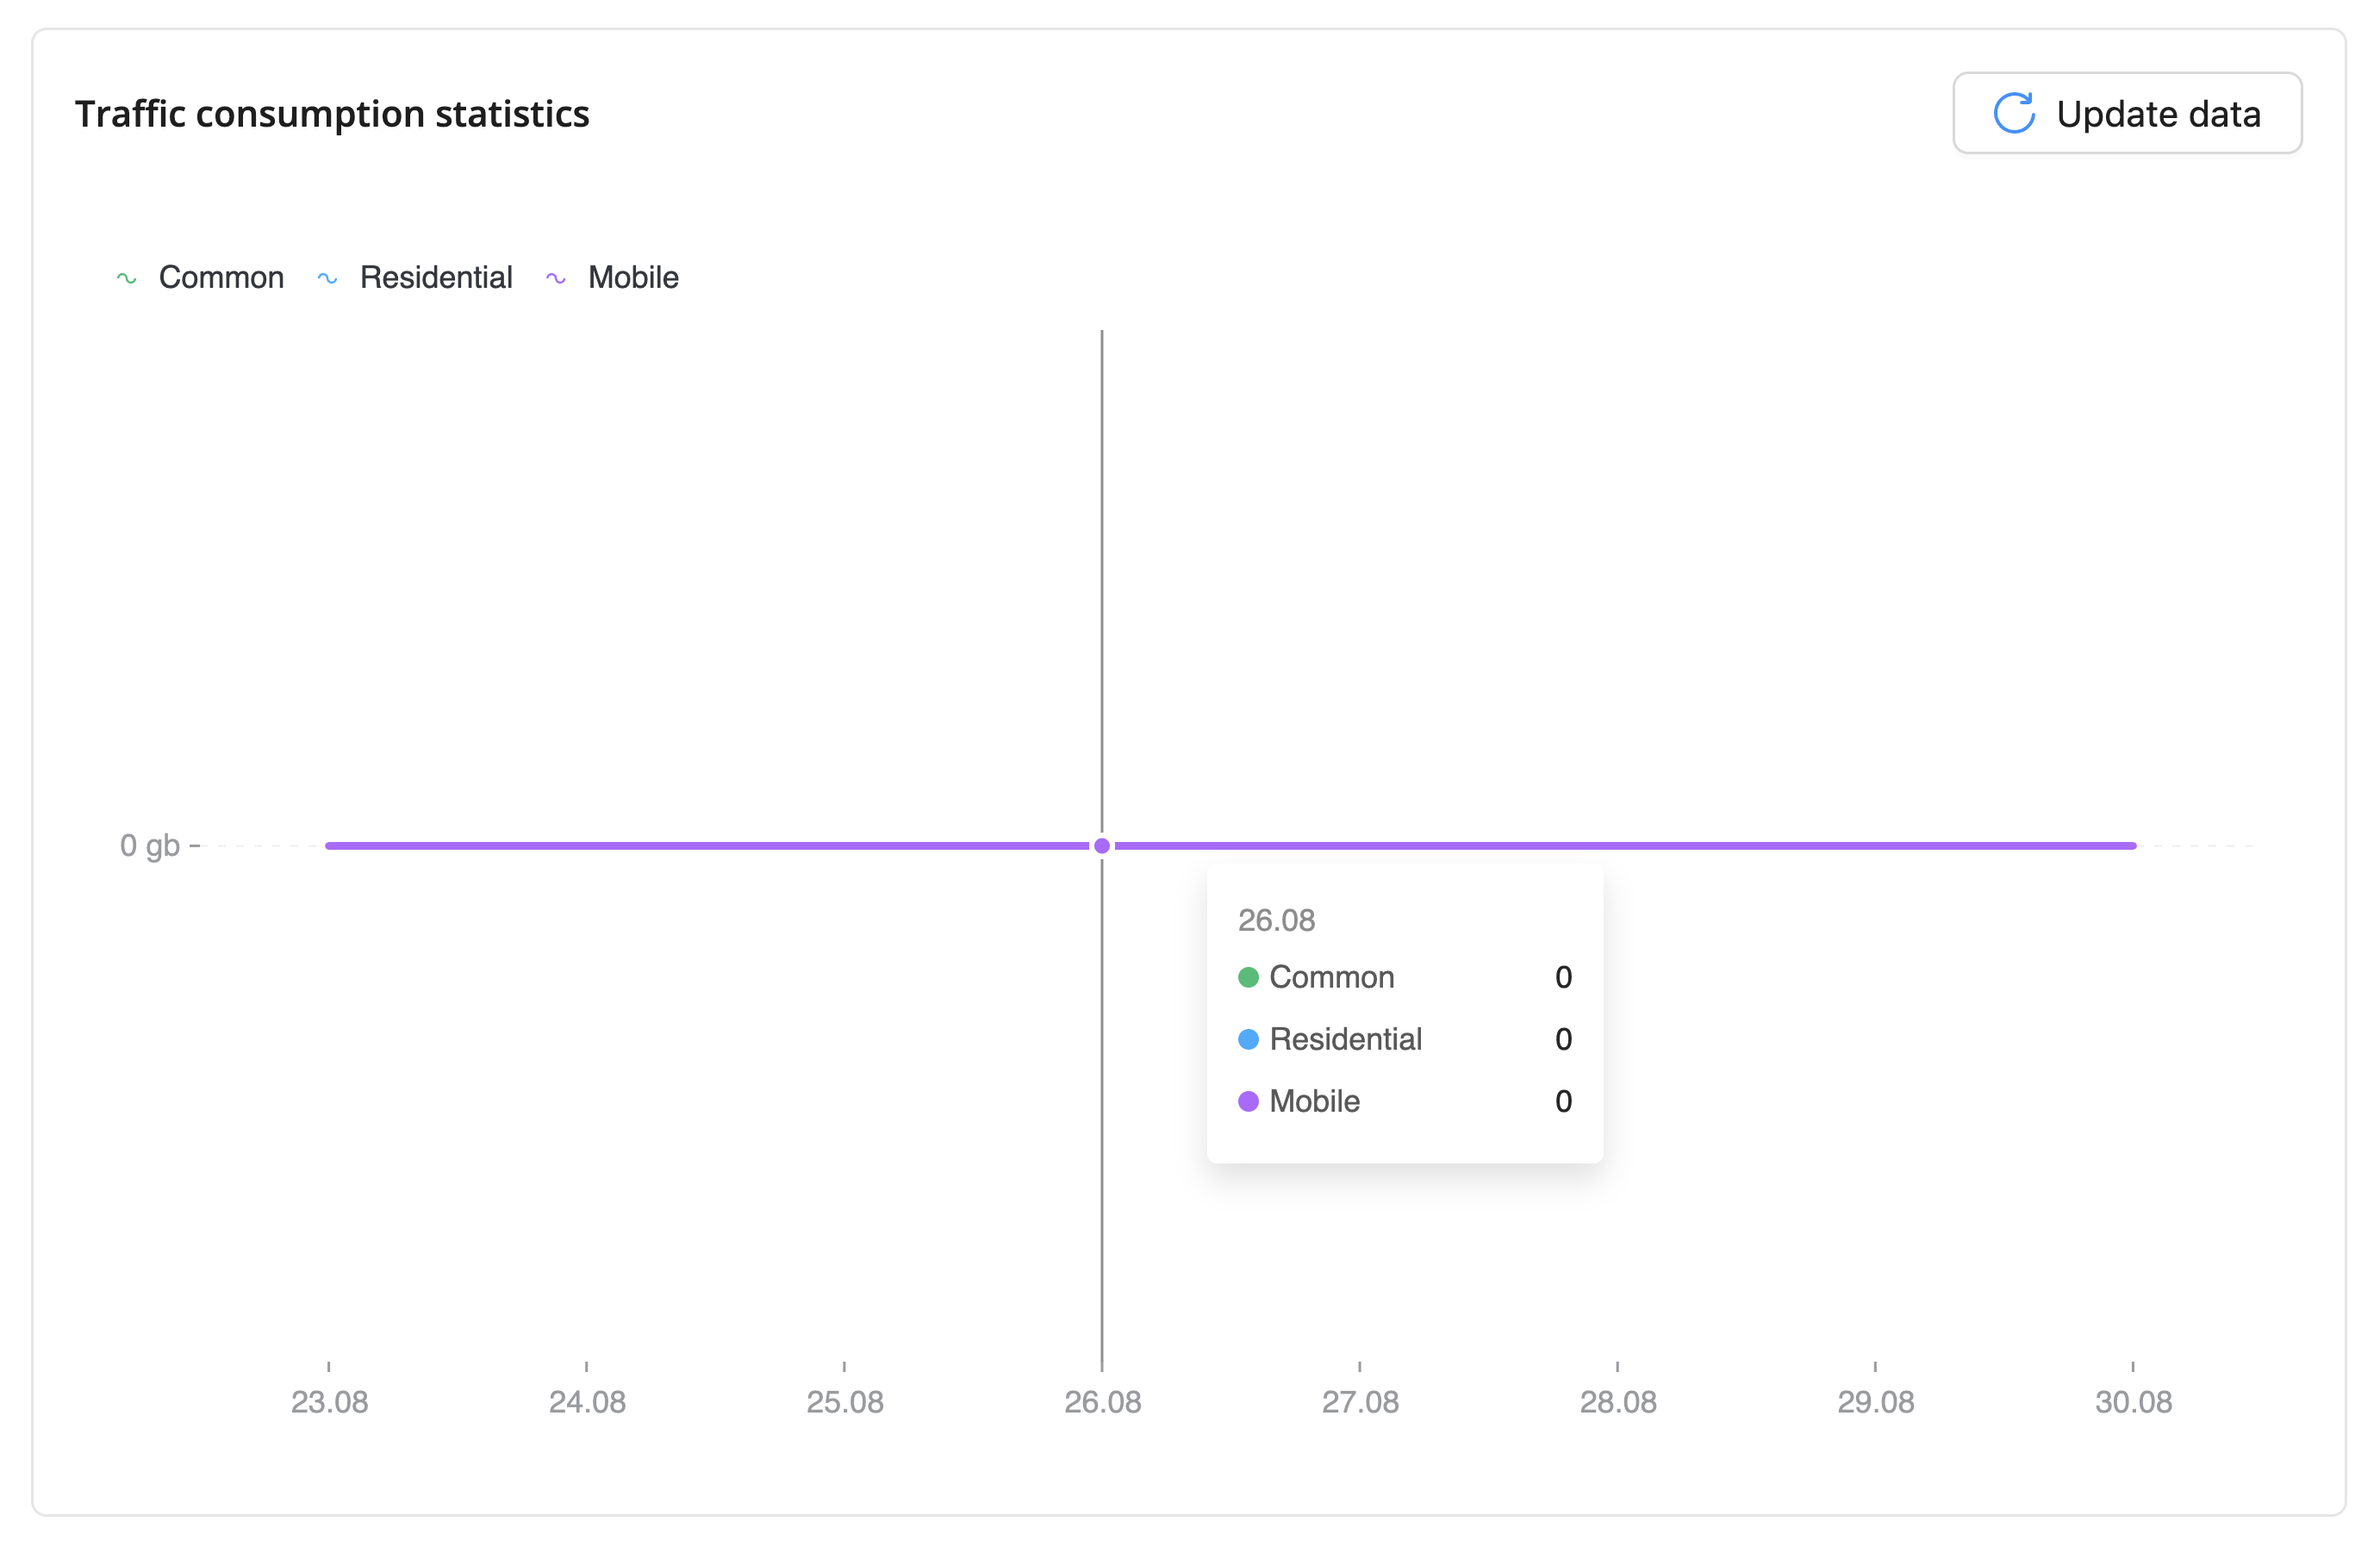Toggle the Mobile series legend entry
This screenshot has width=2380, height=1553.
tap(633, 277)
